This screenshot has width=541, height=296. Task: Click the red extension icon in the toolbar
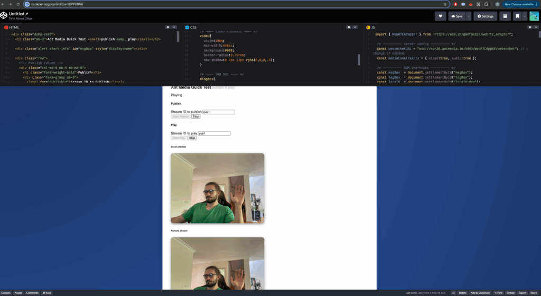pos(455,4)
